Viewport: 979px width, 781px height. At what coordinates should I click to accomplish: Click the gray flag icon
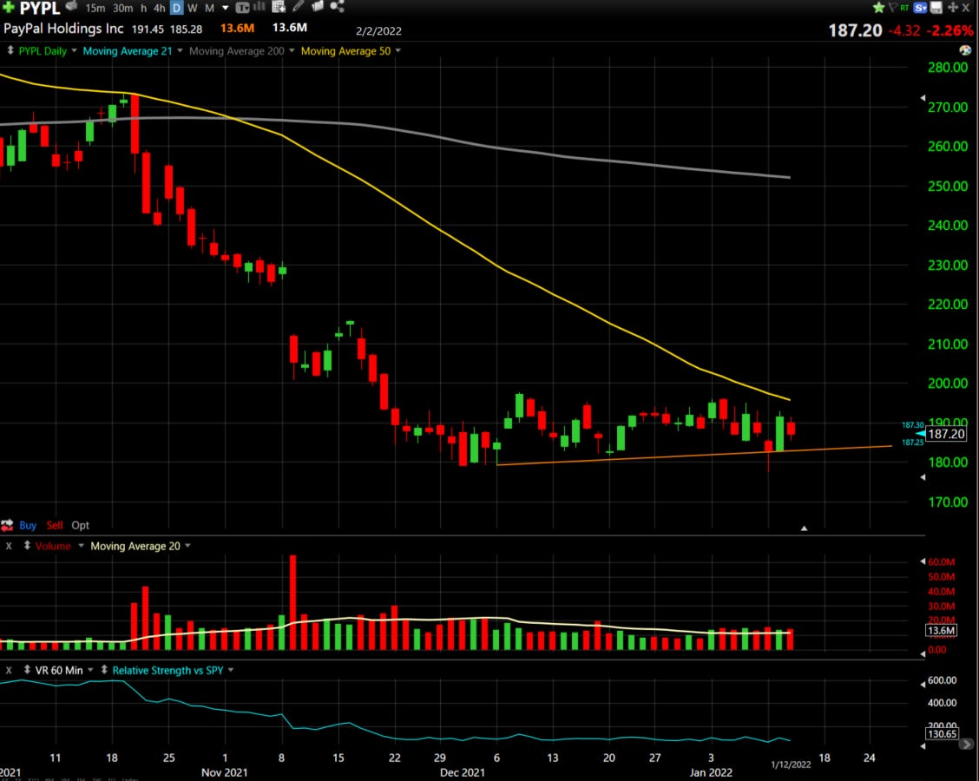click(x=892, y=8)
